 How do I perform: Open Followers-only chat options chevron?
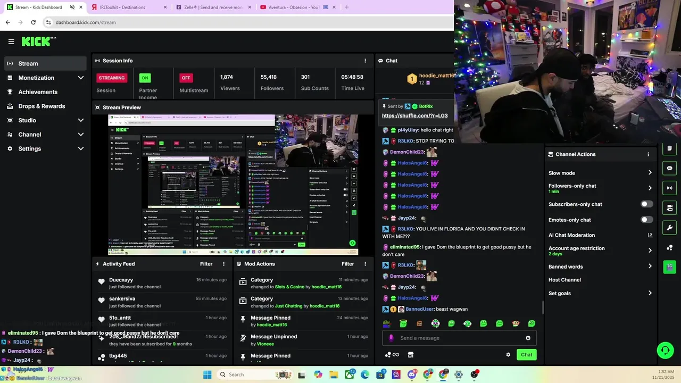(x=650, y=188)
